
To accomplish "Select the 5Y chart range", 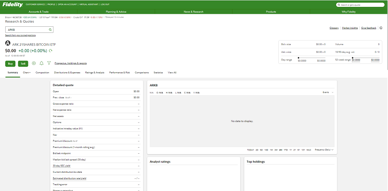I will [298, 150].
